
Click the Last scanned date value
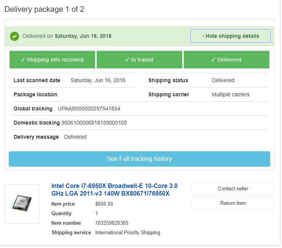[98, 80]
